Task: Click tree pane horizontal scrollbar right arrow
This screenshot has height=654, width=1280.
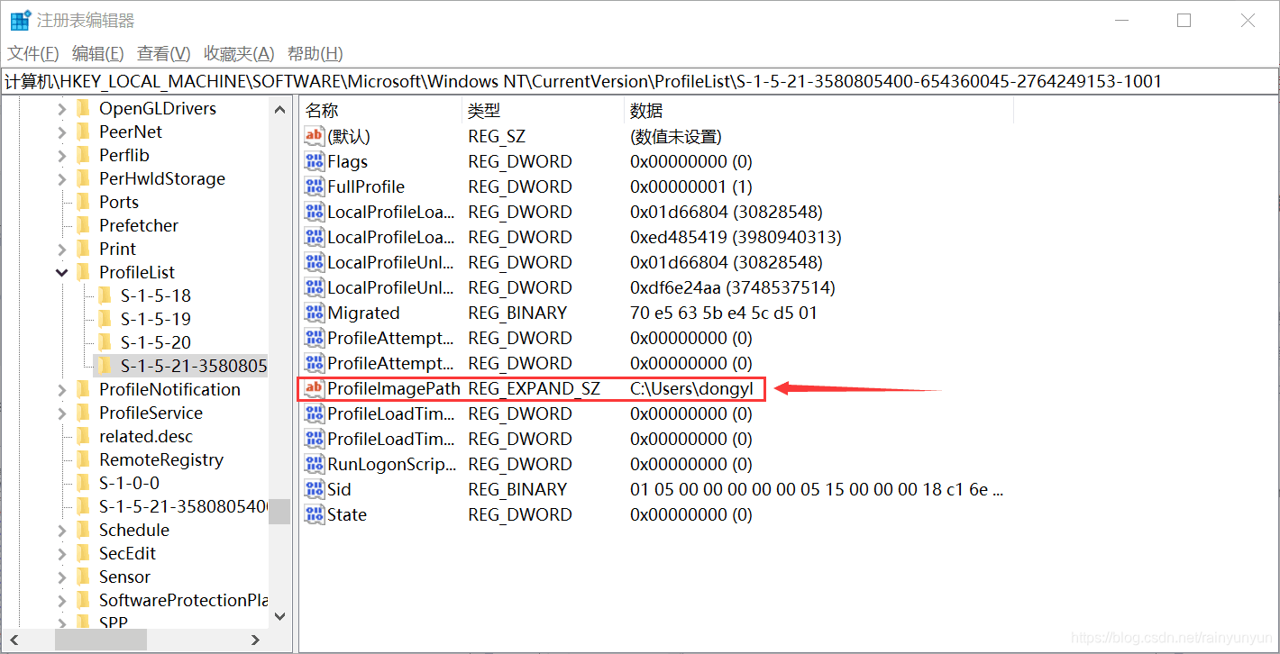Action: [x=257, y=640]
